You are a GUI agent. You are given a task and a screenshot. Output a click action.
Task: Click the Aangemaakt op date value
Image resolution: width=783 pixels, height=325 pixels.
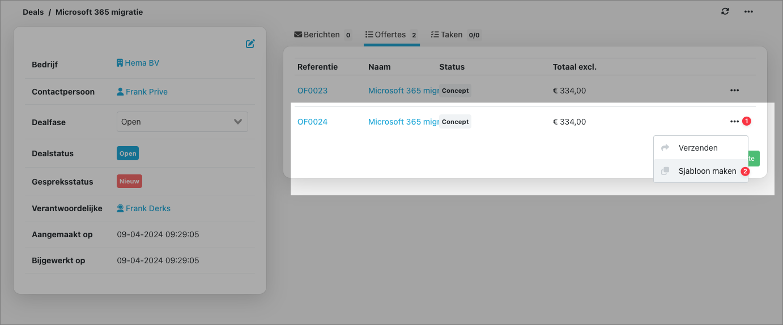pyautogui.click(x=158, y=234)
